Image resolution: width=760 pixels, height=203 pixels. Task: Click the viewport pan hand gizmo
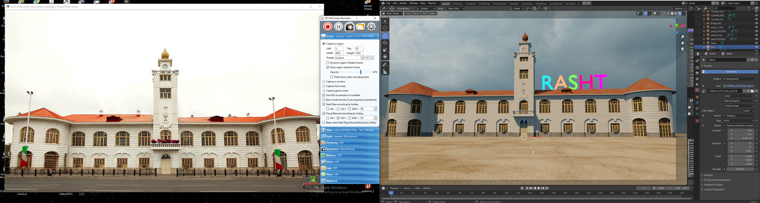[683, 43]
